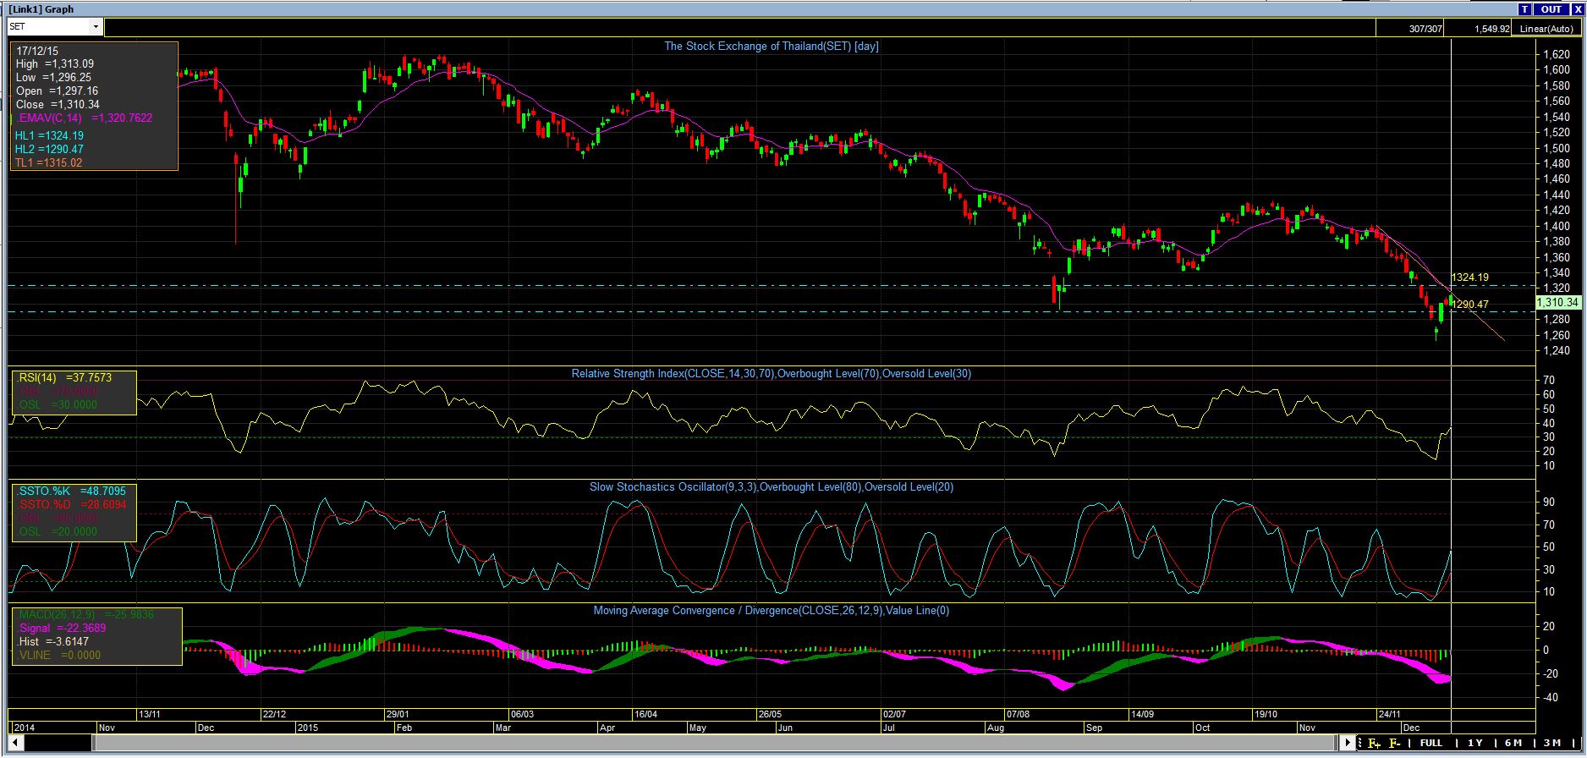The image size is (1587, 758).
Task: Click the 17/12/15 date in the data box
Action: click(36, 51)
